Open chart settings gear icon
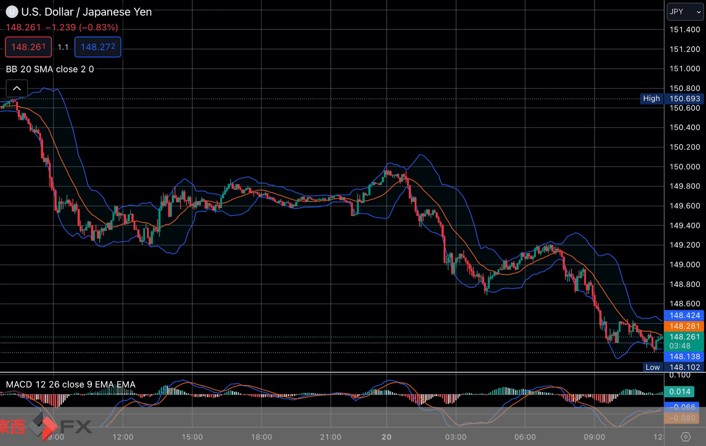The width and height of the screenshot is (706, 446). click(685, 437)
